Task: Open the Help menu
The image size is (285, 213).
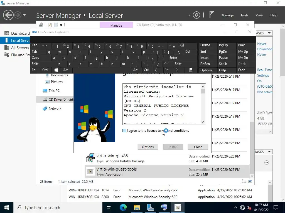Action: click(x=274, y=15)
